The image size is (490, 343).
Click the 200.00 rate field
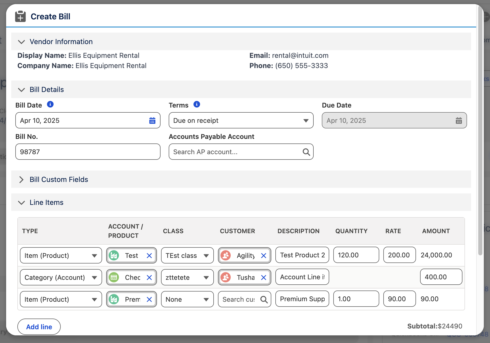coord(399,255)
